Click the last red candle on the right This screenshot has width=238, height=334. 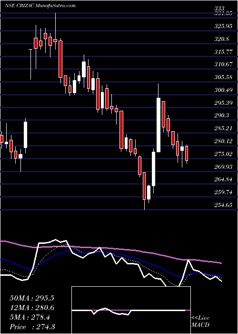pos(187,153)
